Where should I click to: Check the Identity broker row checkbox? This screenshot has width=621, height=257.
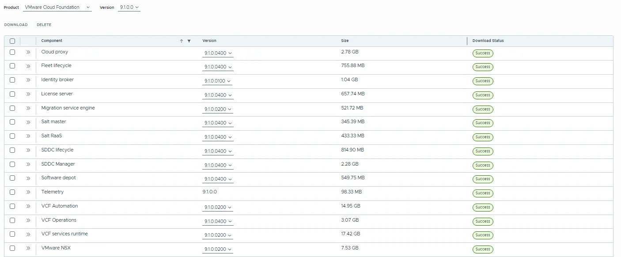(12, 80)
